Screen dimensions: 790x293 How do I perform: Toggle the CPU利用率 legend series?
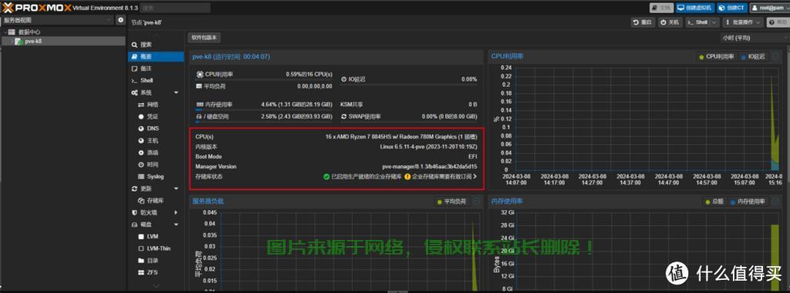(x=717, y=57)
